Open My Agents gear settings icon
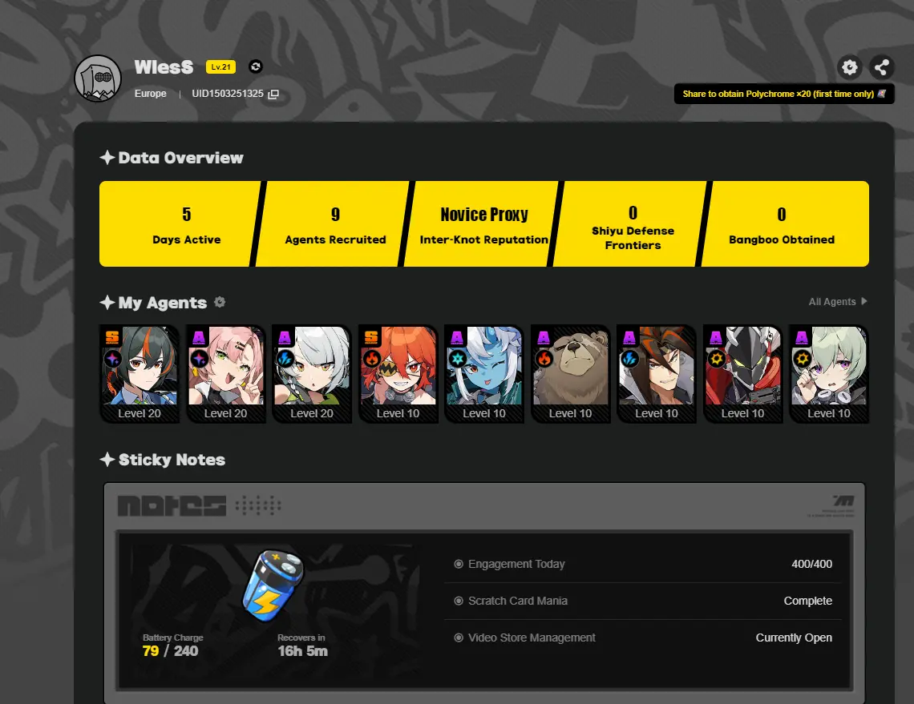The width and height of the screenshot is (914, 704). 220,302
